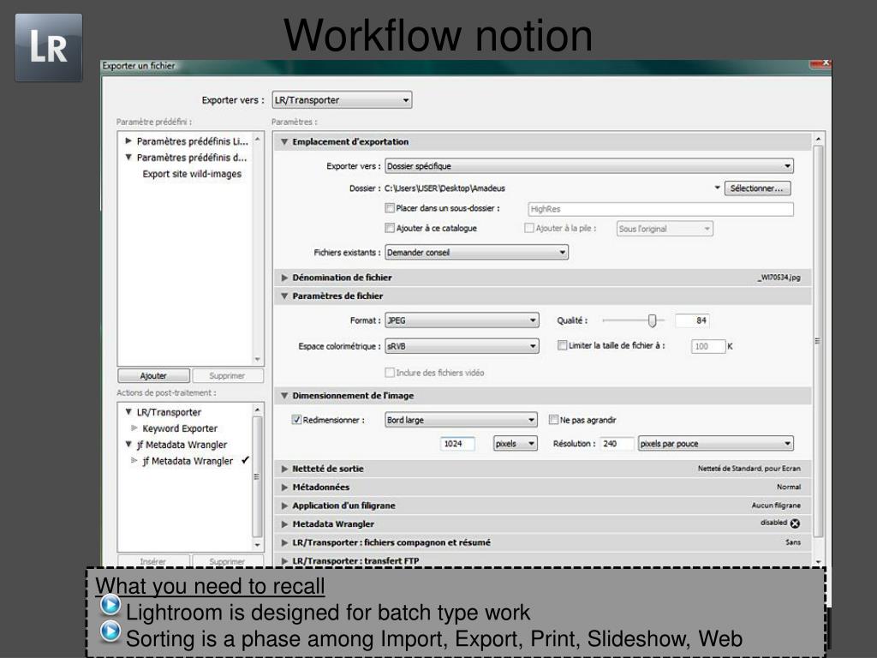Viewport: 877px width, 658px height.
Task: Click the Qualité value field showing 84
Action: click(x=692, y=320)
